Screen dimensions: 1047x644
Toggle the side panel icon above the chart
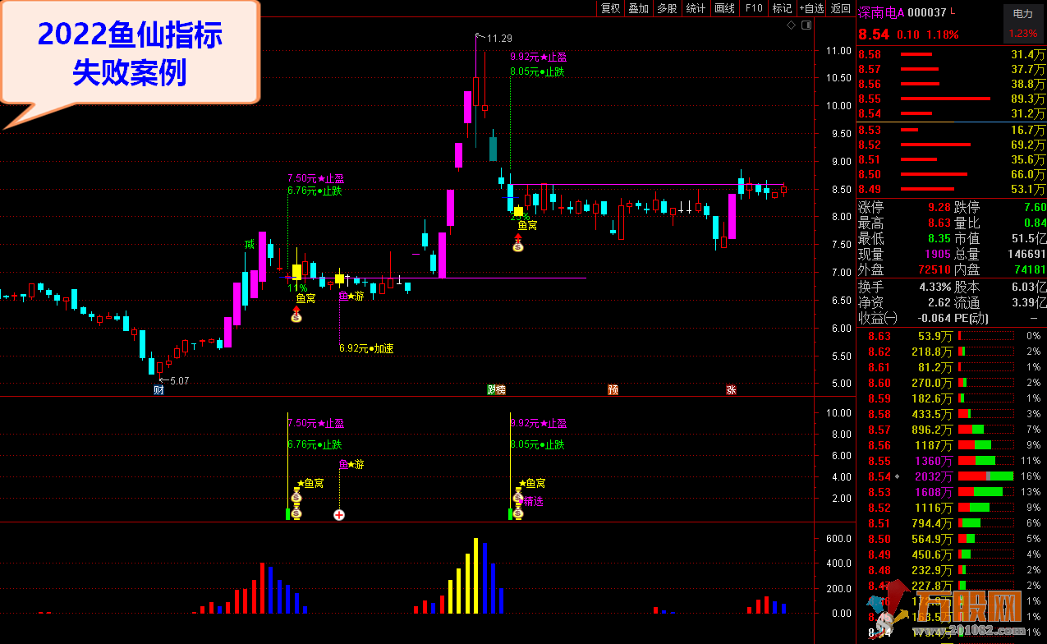pyautogui.click(x=806, y=25)
